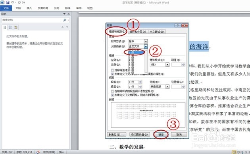Viewport: 250px width, 154px height.
Task: Toggle the 大纲级别 outline level dropdown arrow
Action: [146, 46]
